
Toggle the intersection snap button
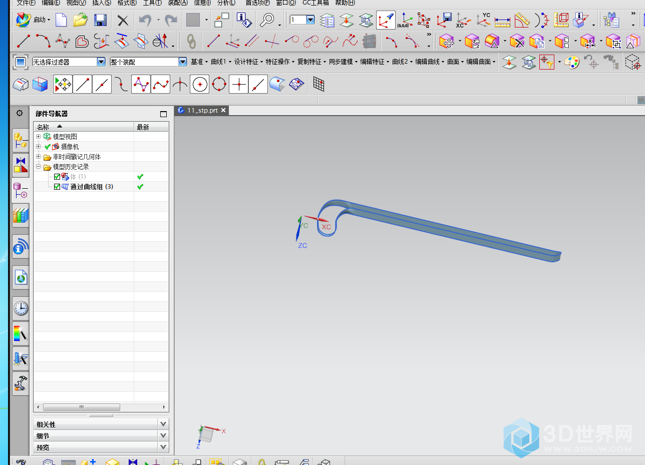(x=180, y=85)
